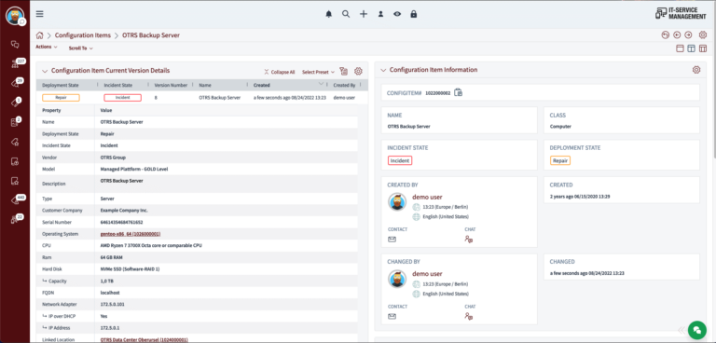Open green chat bubble at bottom right
716x343 pixels.
click(696, 330)
